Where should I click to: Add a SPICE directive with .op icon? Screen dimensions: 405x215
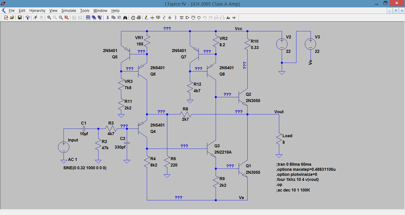(x=234, y=18)
